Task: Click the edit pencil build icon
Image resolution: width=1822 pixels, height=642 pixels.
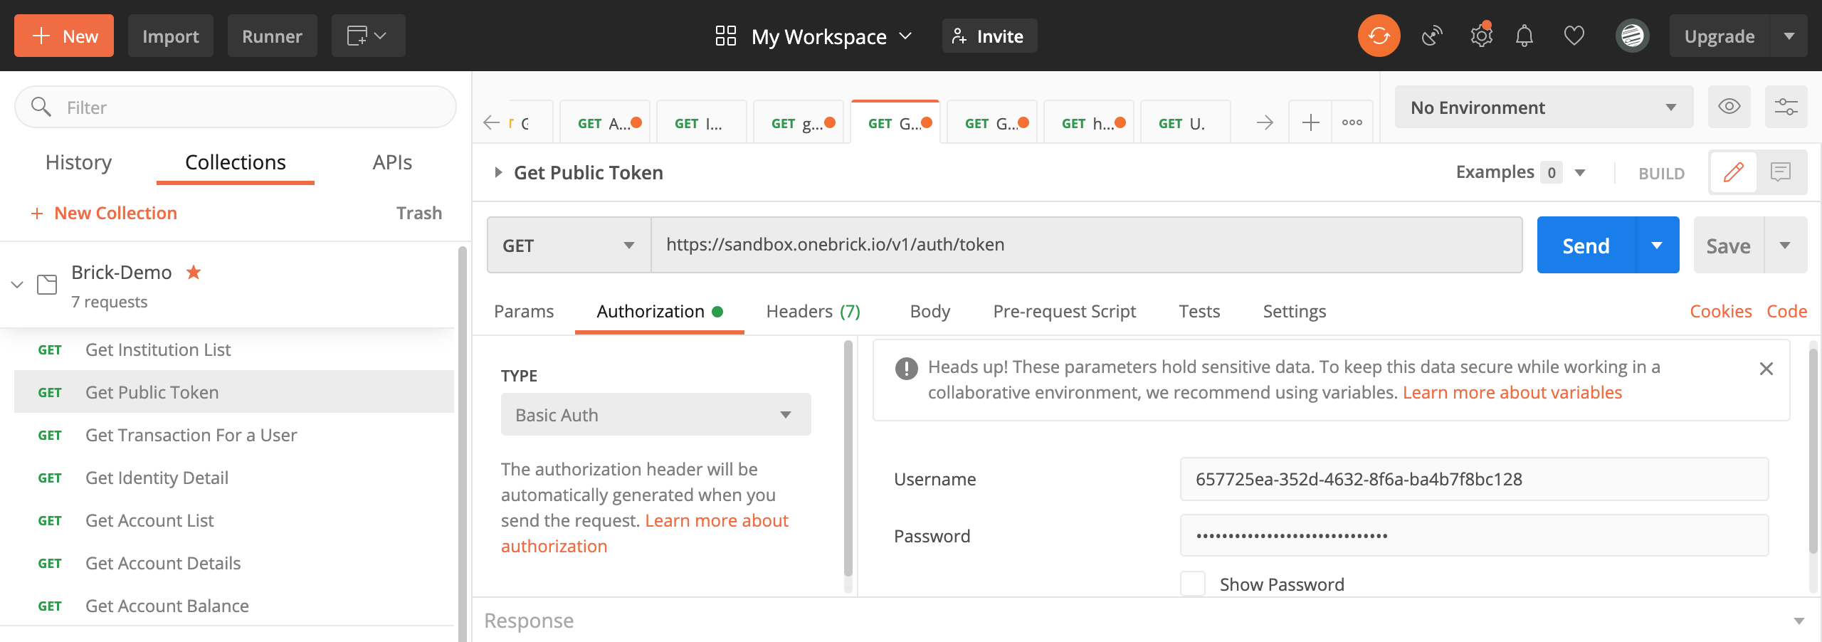Action: 1733,172
